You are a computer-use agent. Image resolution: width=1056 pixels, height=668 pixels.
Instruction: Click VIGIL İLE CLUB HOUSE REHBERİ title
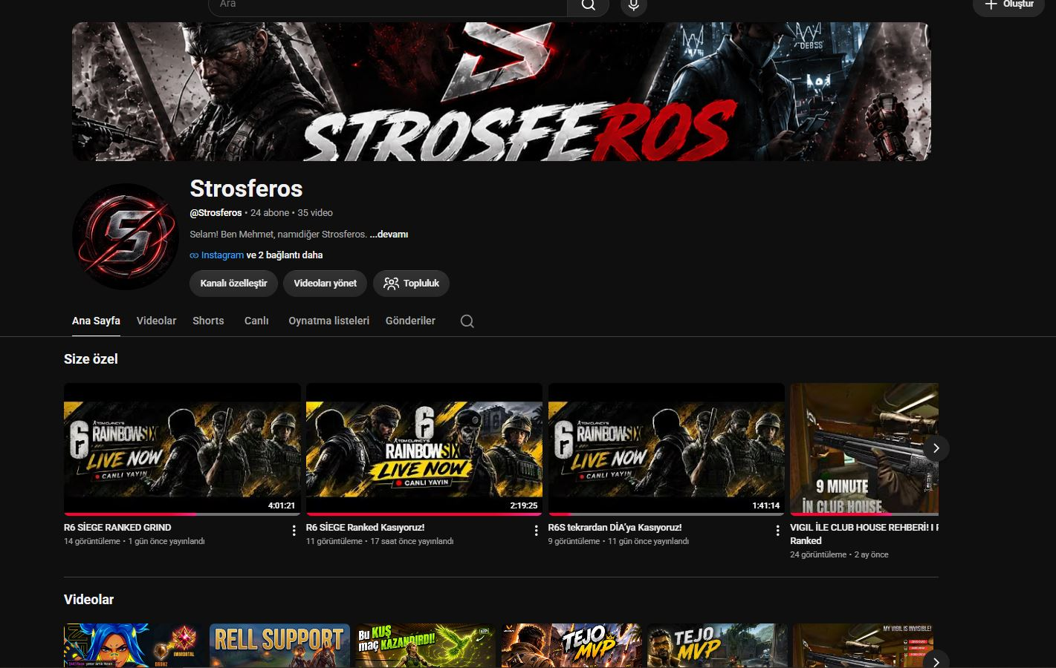tap(864, 534)
